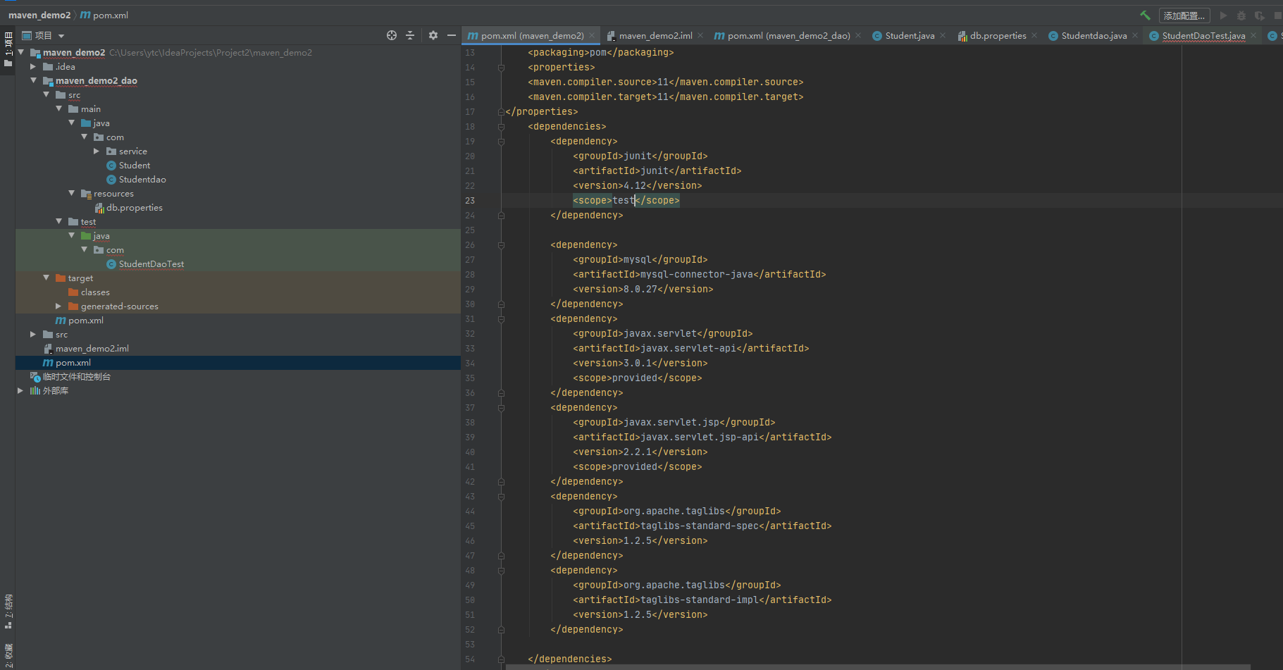
Task: Switch to maven_demo2.iml tab
Action: (655, 35)
